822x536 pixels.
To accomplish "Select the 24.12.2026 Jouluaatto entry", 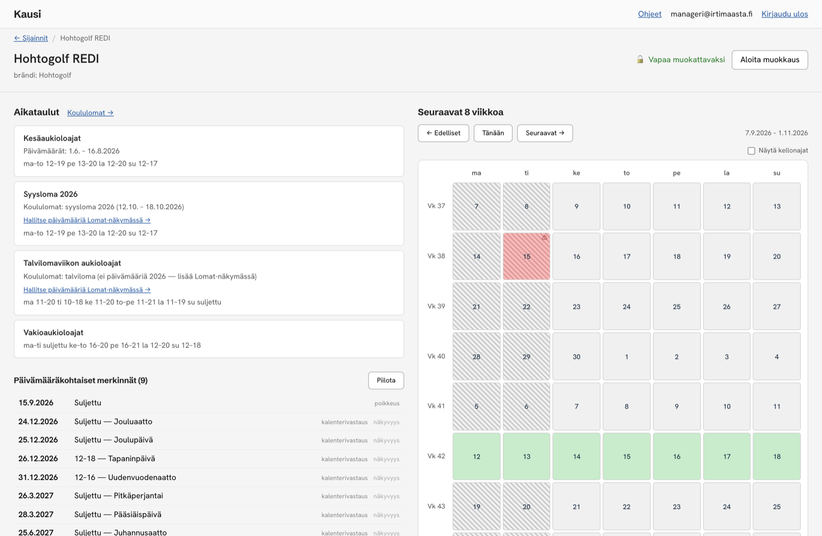I will pos(209,422).
